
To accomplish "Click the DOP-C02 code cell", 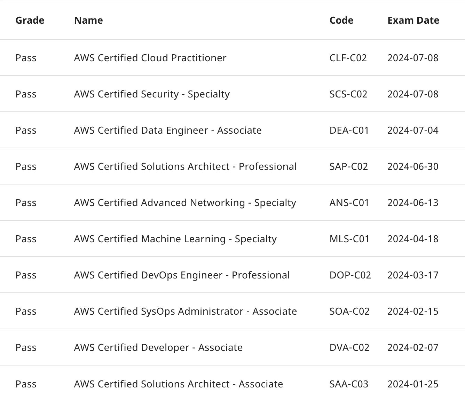I will click(350, 275).
